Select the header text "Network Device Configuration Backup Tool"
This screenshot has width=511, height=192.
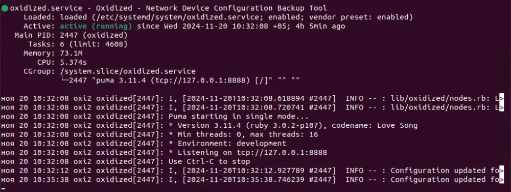[236, 8]
